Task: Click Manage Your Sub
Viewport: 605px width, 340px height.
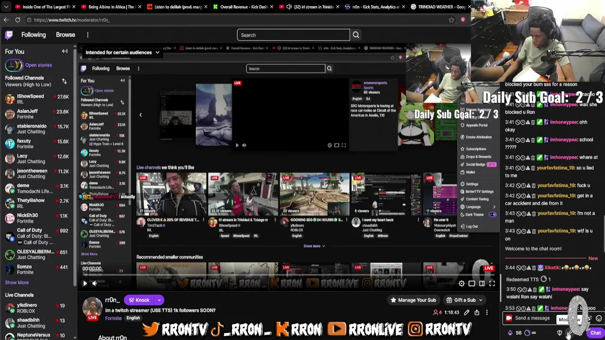Action: tap(413, 300)
